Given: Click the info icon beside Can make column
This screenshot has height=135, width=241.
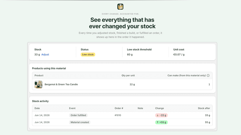Looking at the screenshot, I should 208,75.
